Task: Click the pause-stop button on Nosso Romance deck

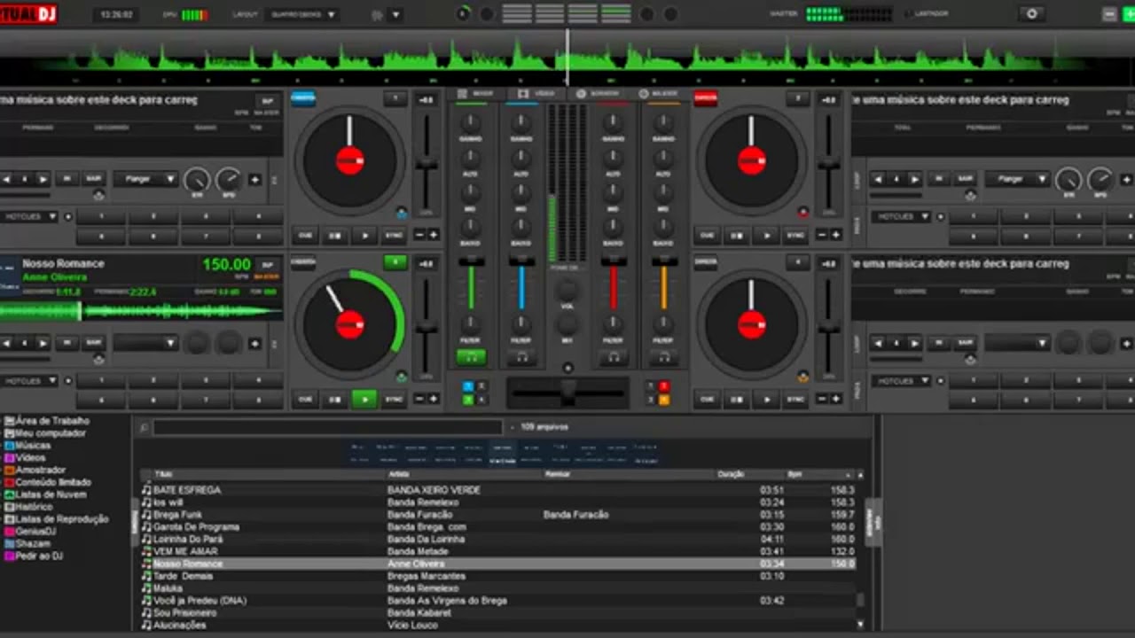Action: [x=335, y=399]
